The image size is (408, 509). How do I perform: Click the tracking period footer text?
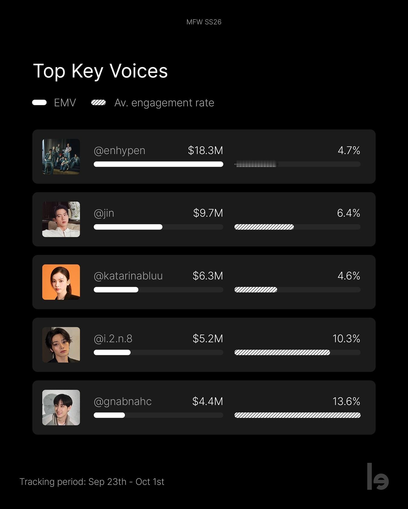(x=92, y=482)
